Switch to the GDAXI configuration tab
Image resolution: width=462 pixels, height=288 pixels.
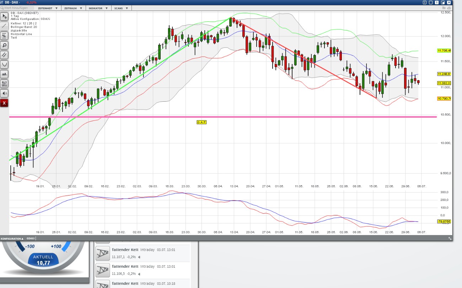[31, 239]
